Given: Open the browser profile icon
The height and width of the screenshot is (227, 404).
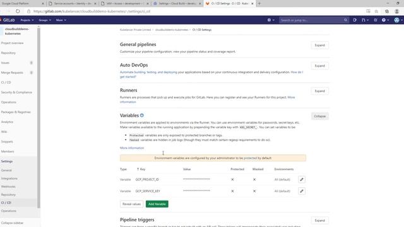Looking at the screenshot, I should [x=397, y=11].
